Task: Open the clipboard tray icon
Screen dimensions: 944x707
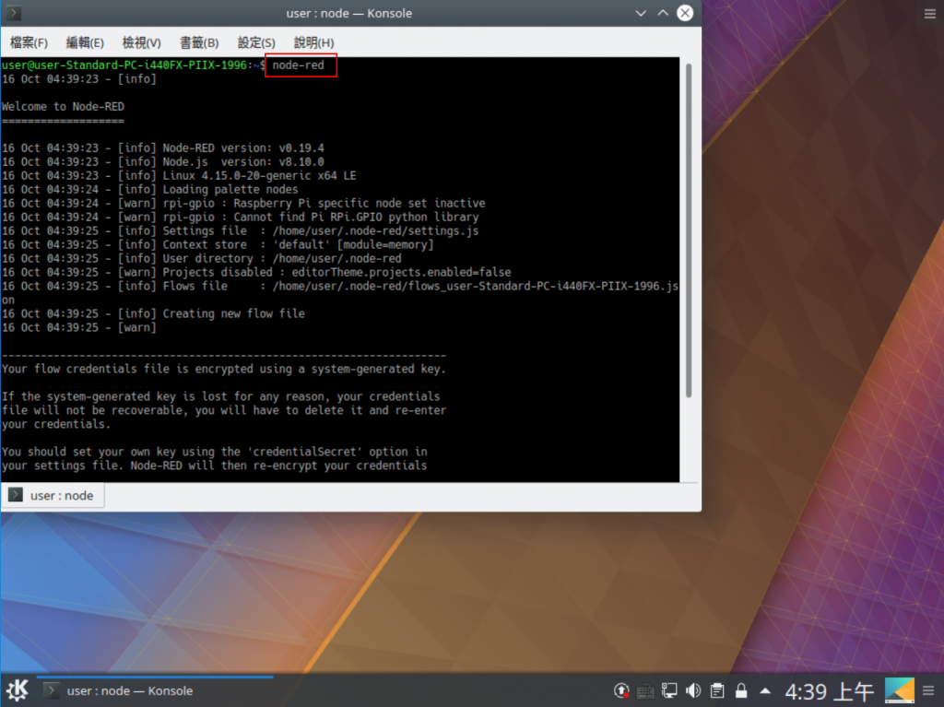Action: 717,690
